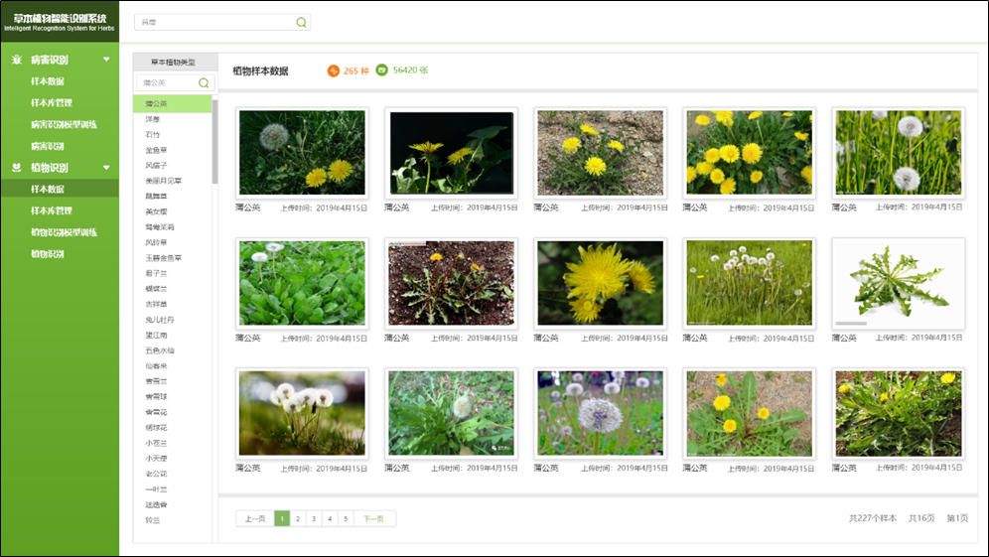This screenshot has height=557, width=989.
Task: Click the plant type filter search icon
Action: 204,83
